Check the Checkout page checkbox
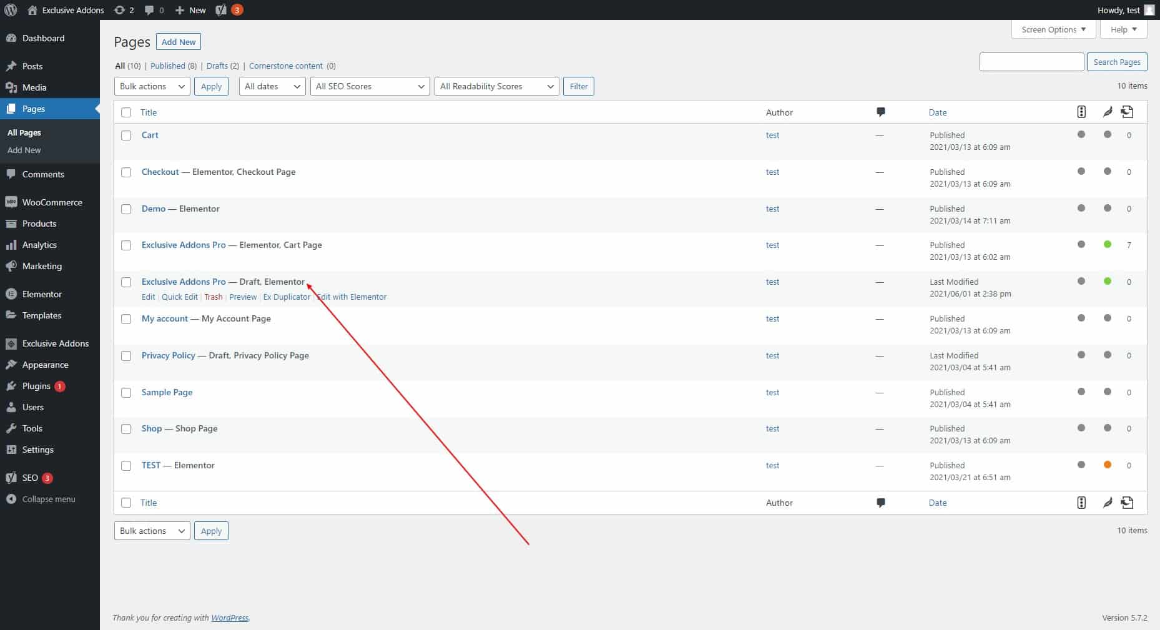Viewport: 1160px width, 630px height. pyautogui.click(x=126, y=172)
